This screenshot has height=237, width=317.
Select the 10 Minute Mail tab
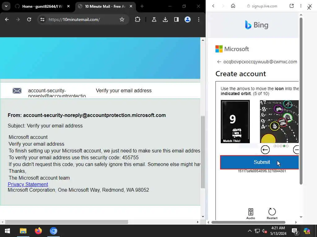coord(105,6)
